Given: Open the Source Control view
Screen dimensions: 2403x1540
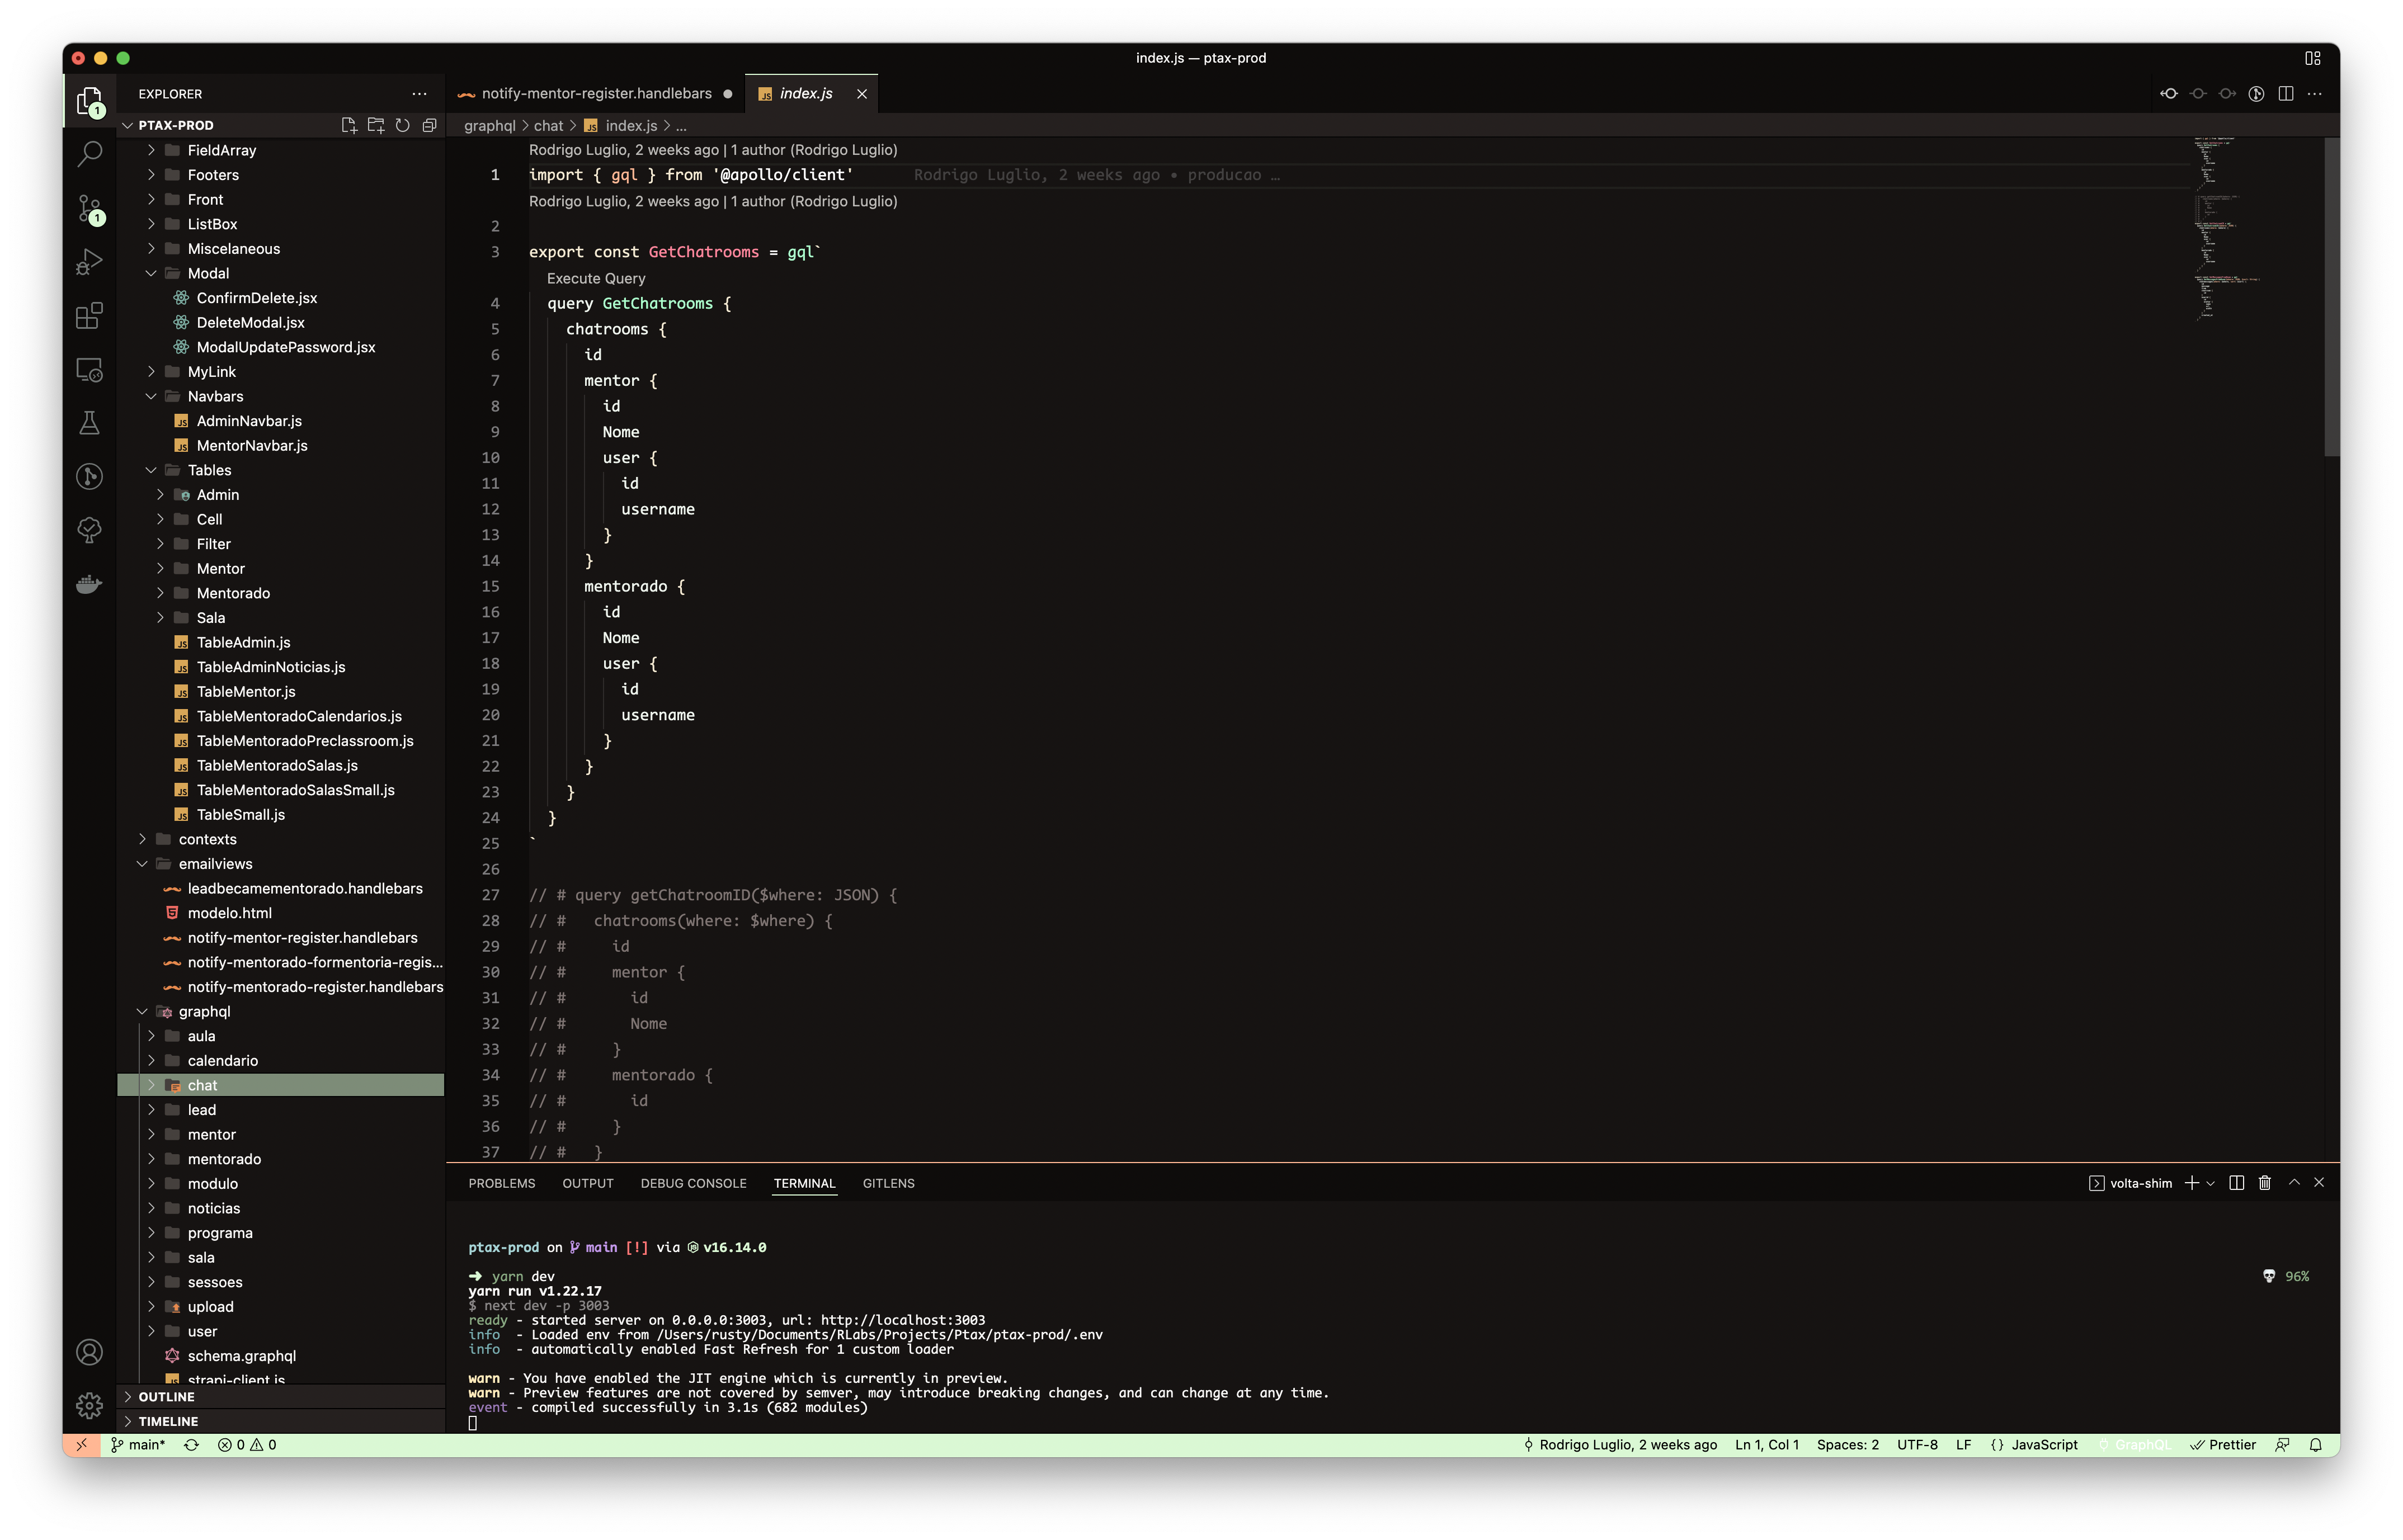Looking at the screenshot, I should (89, 208).
